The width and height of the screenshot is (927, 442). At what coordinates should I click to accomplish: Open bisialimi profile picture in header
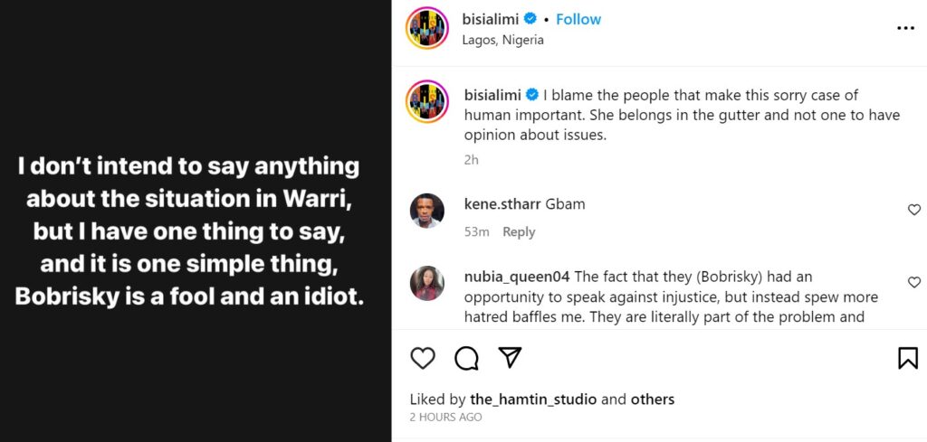point(427,28)
